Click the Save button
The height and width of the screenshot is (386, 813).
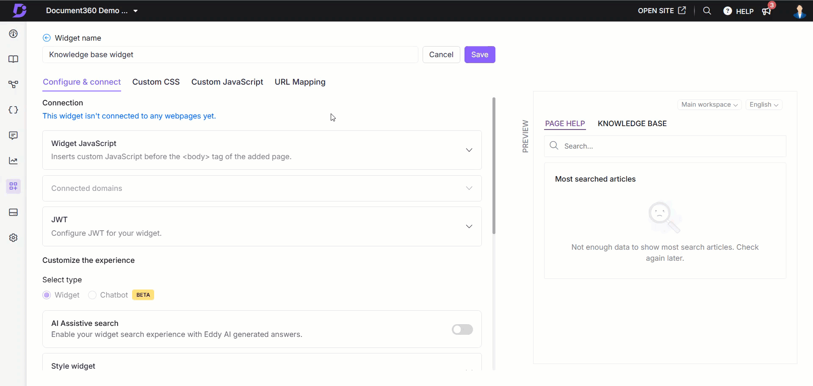(x=480, y=55)
